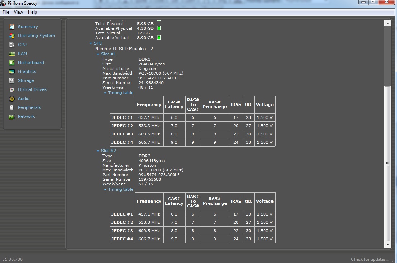Minimize the Speccy window
The image size is (397, 263).
[363, 2]
